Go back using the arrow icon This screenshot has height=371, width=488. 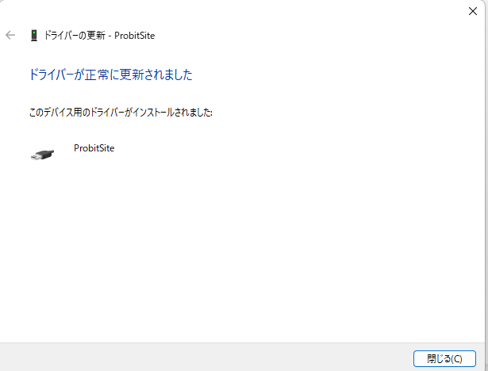[x=10, y=35]
